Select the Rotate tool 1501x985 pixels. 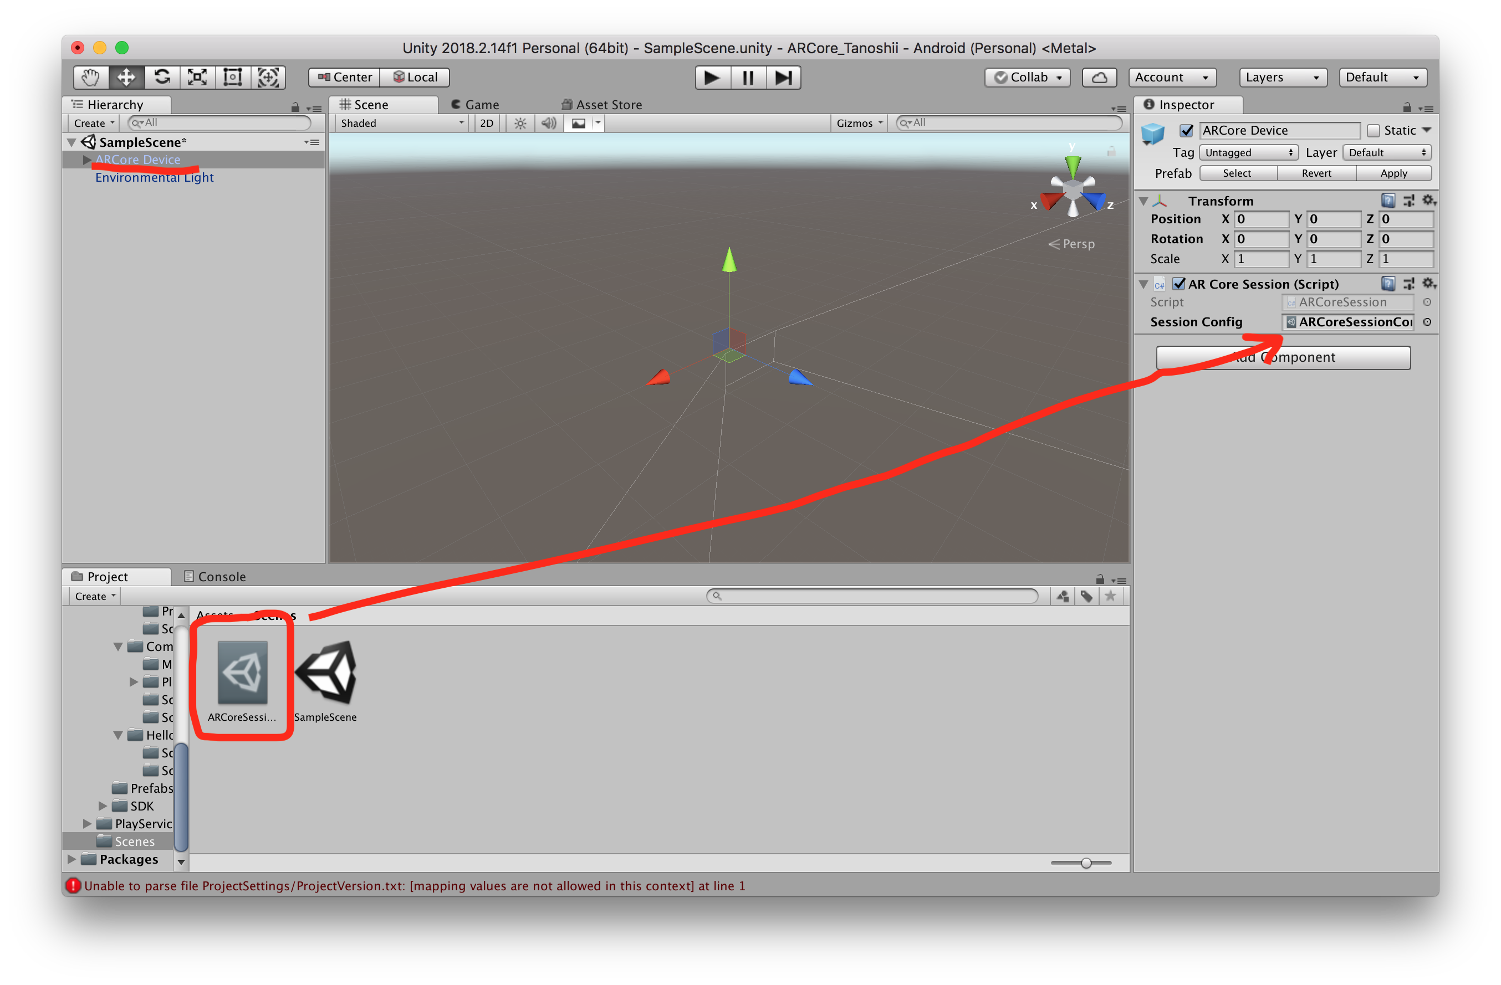coord(162,77)
